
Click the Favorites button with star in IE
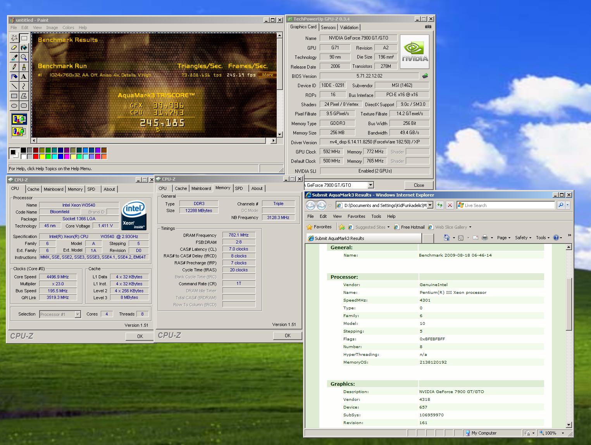pos(319,227)
